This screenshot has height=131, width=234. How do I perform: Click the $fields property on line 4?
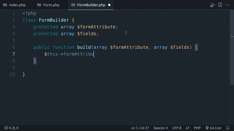[x=87, y=34]
